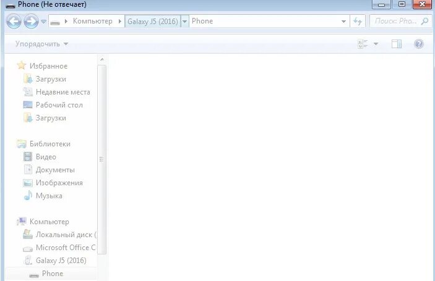
Task: Open the Упорядочить menu
Action: pyautogui.click(x=41, y=44)
